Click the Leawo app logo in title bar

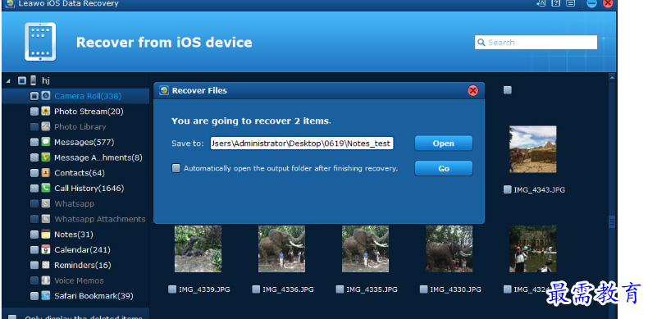(10, 3)
